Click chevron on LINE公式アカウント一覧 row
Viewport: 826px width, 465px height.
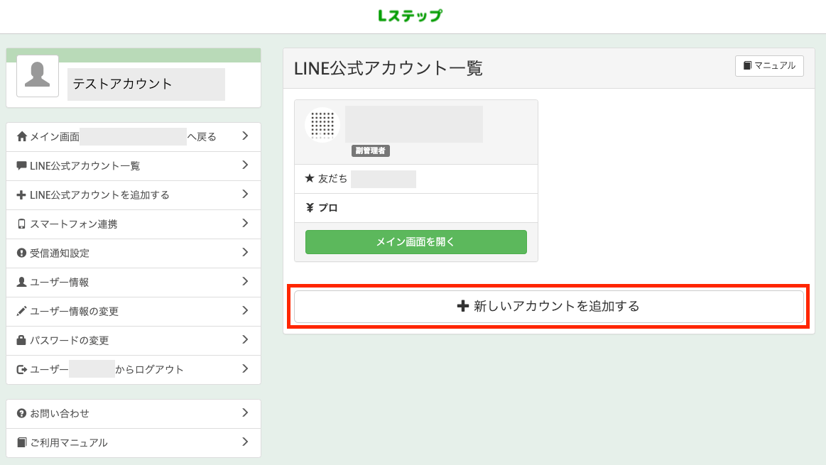click(x=245, y=165)
